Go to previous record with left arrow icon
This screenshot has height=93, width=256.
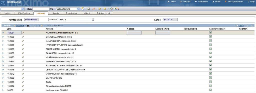point(100,9)
